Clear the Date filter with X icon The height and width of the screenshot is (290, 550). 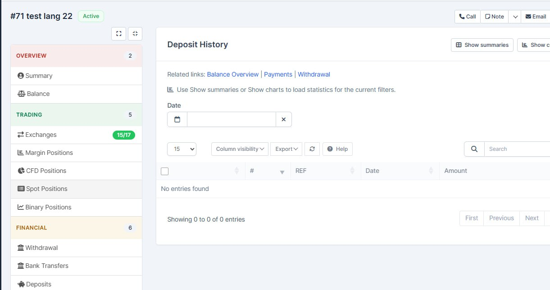click(x=284, y=119)
